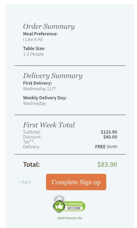137x228 pixels.
Task: Click the Comodo Secure padlock badge
Action: pos(69,204)
